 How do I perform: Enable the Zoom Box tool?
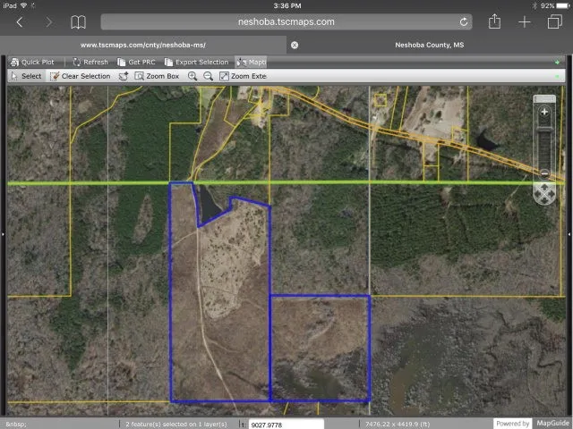click(157, 76)
